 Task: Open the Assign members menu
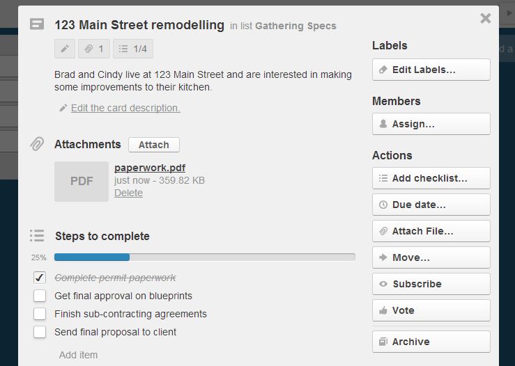[431, 124]
